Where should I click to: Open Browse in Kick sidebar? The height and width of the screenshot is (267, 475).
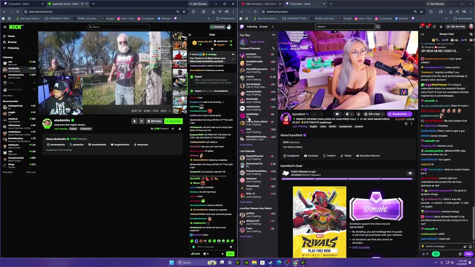10,42
